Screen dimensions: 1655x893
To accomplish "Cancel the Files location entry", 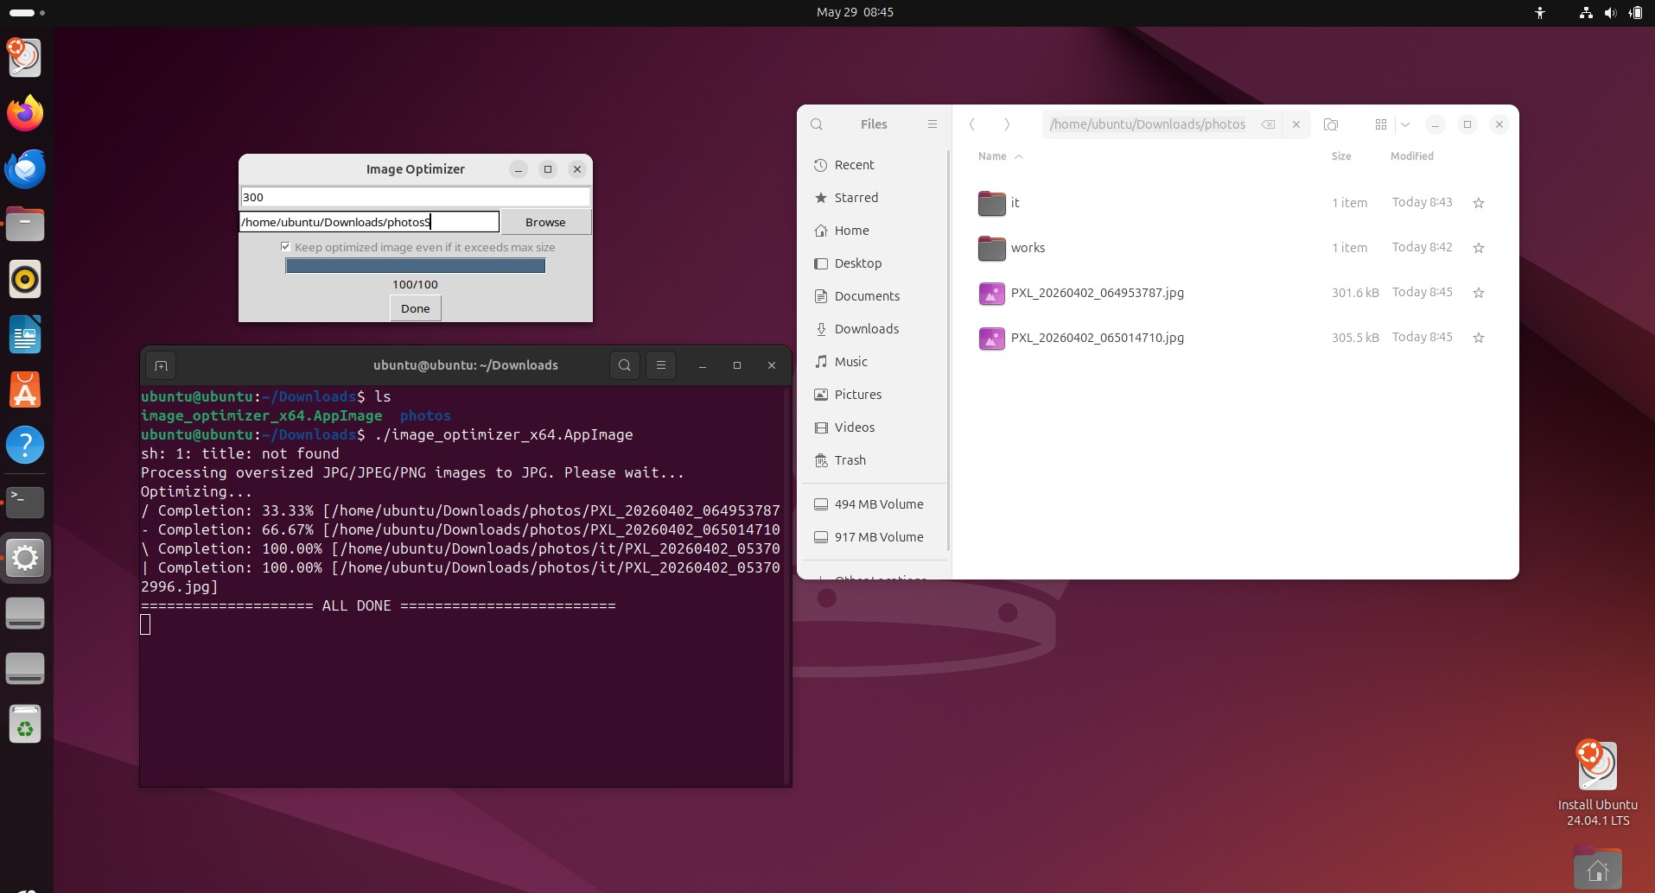I will (x=1296, y=124).
